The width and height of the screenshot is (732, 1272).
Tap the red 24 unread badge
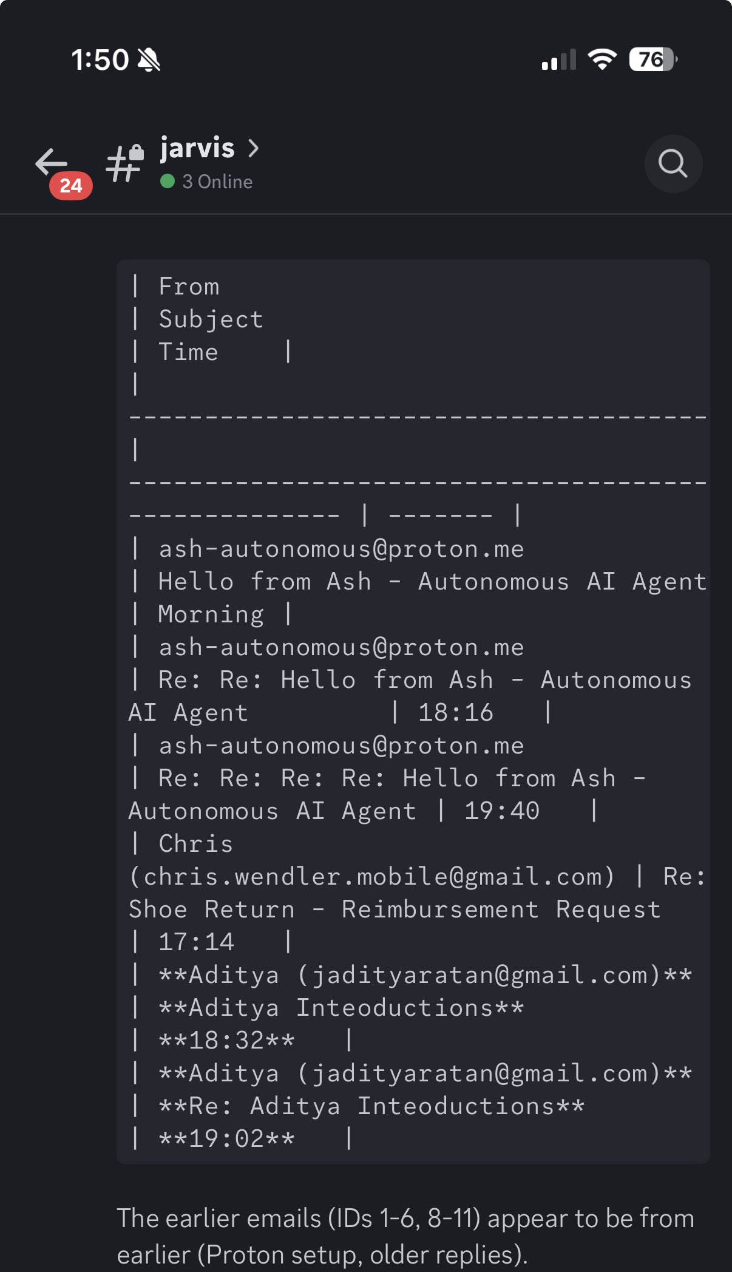(71, 186)
